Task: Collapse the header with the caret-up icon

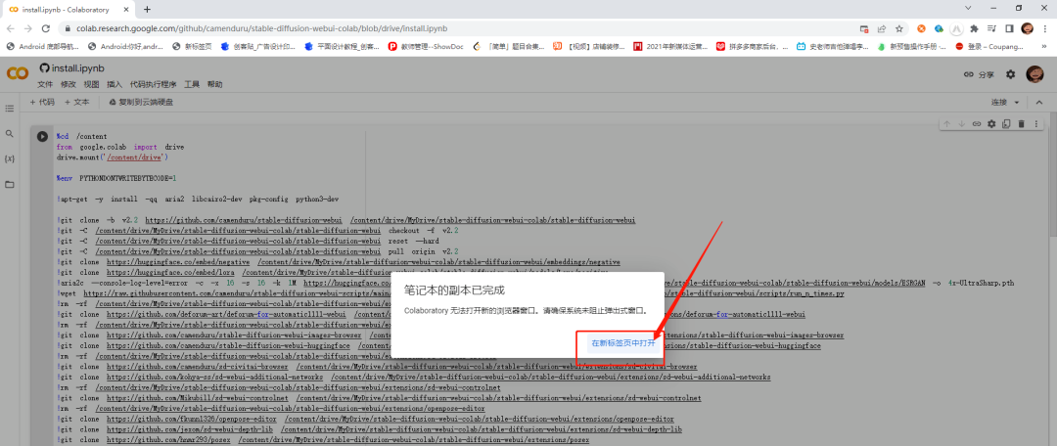Action: coord(1038,103)
